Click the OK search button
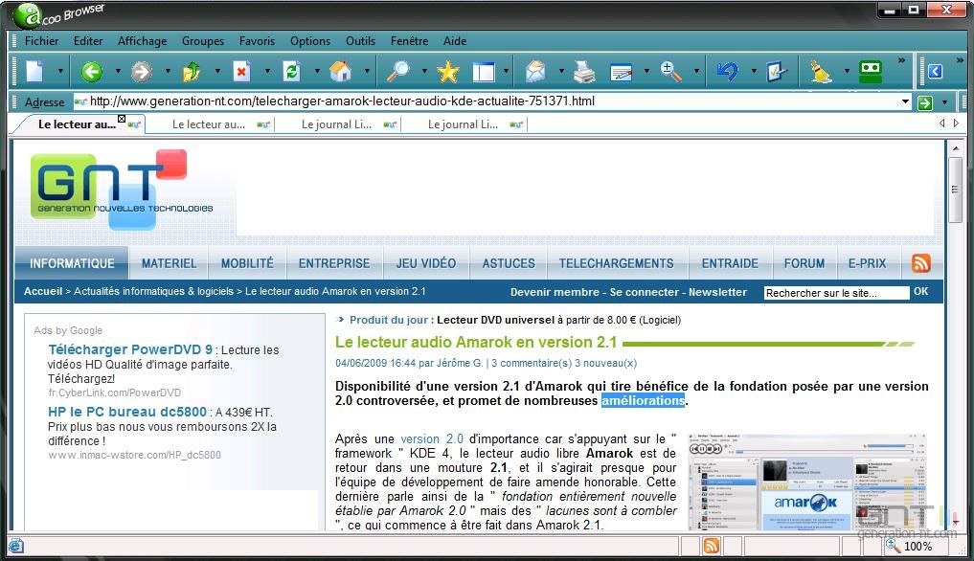 [x=920, y=291]
